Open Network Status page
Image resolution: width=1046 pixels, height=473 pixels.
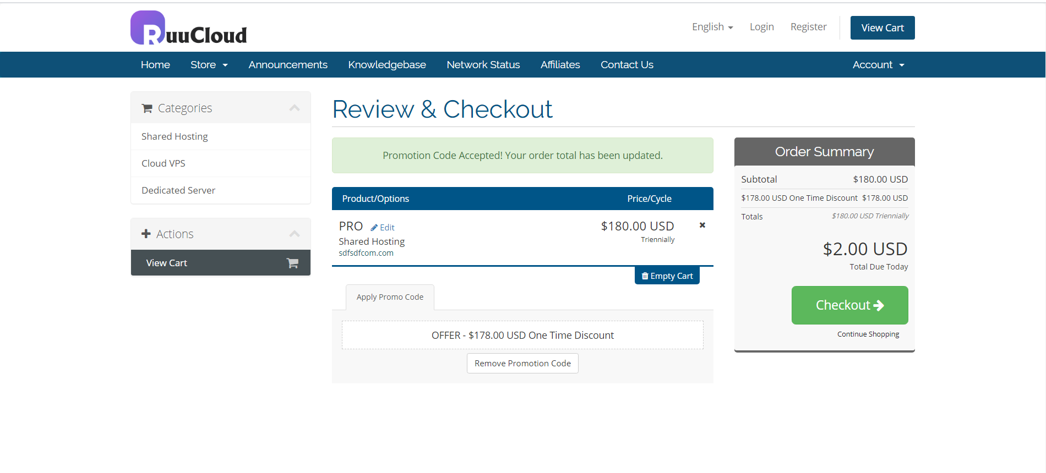coord(483,65)
